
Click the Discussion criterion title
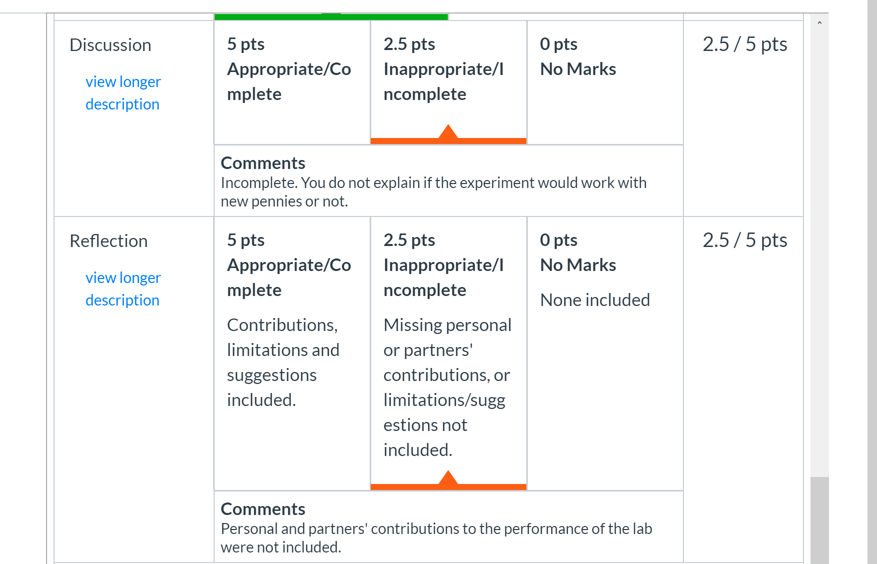(x=111, y=45)
